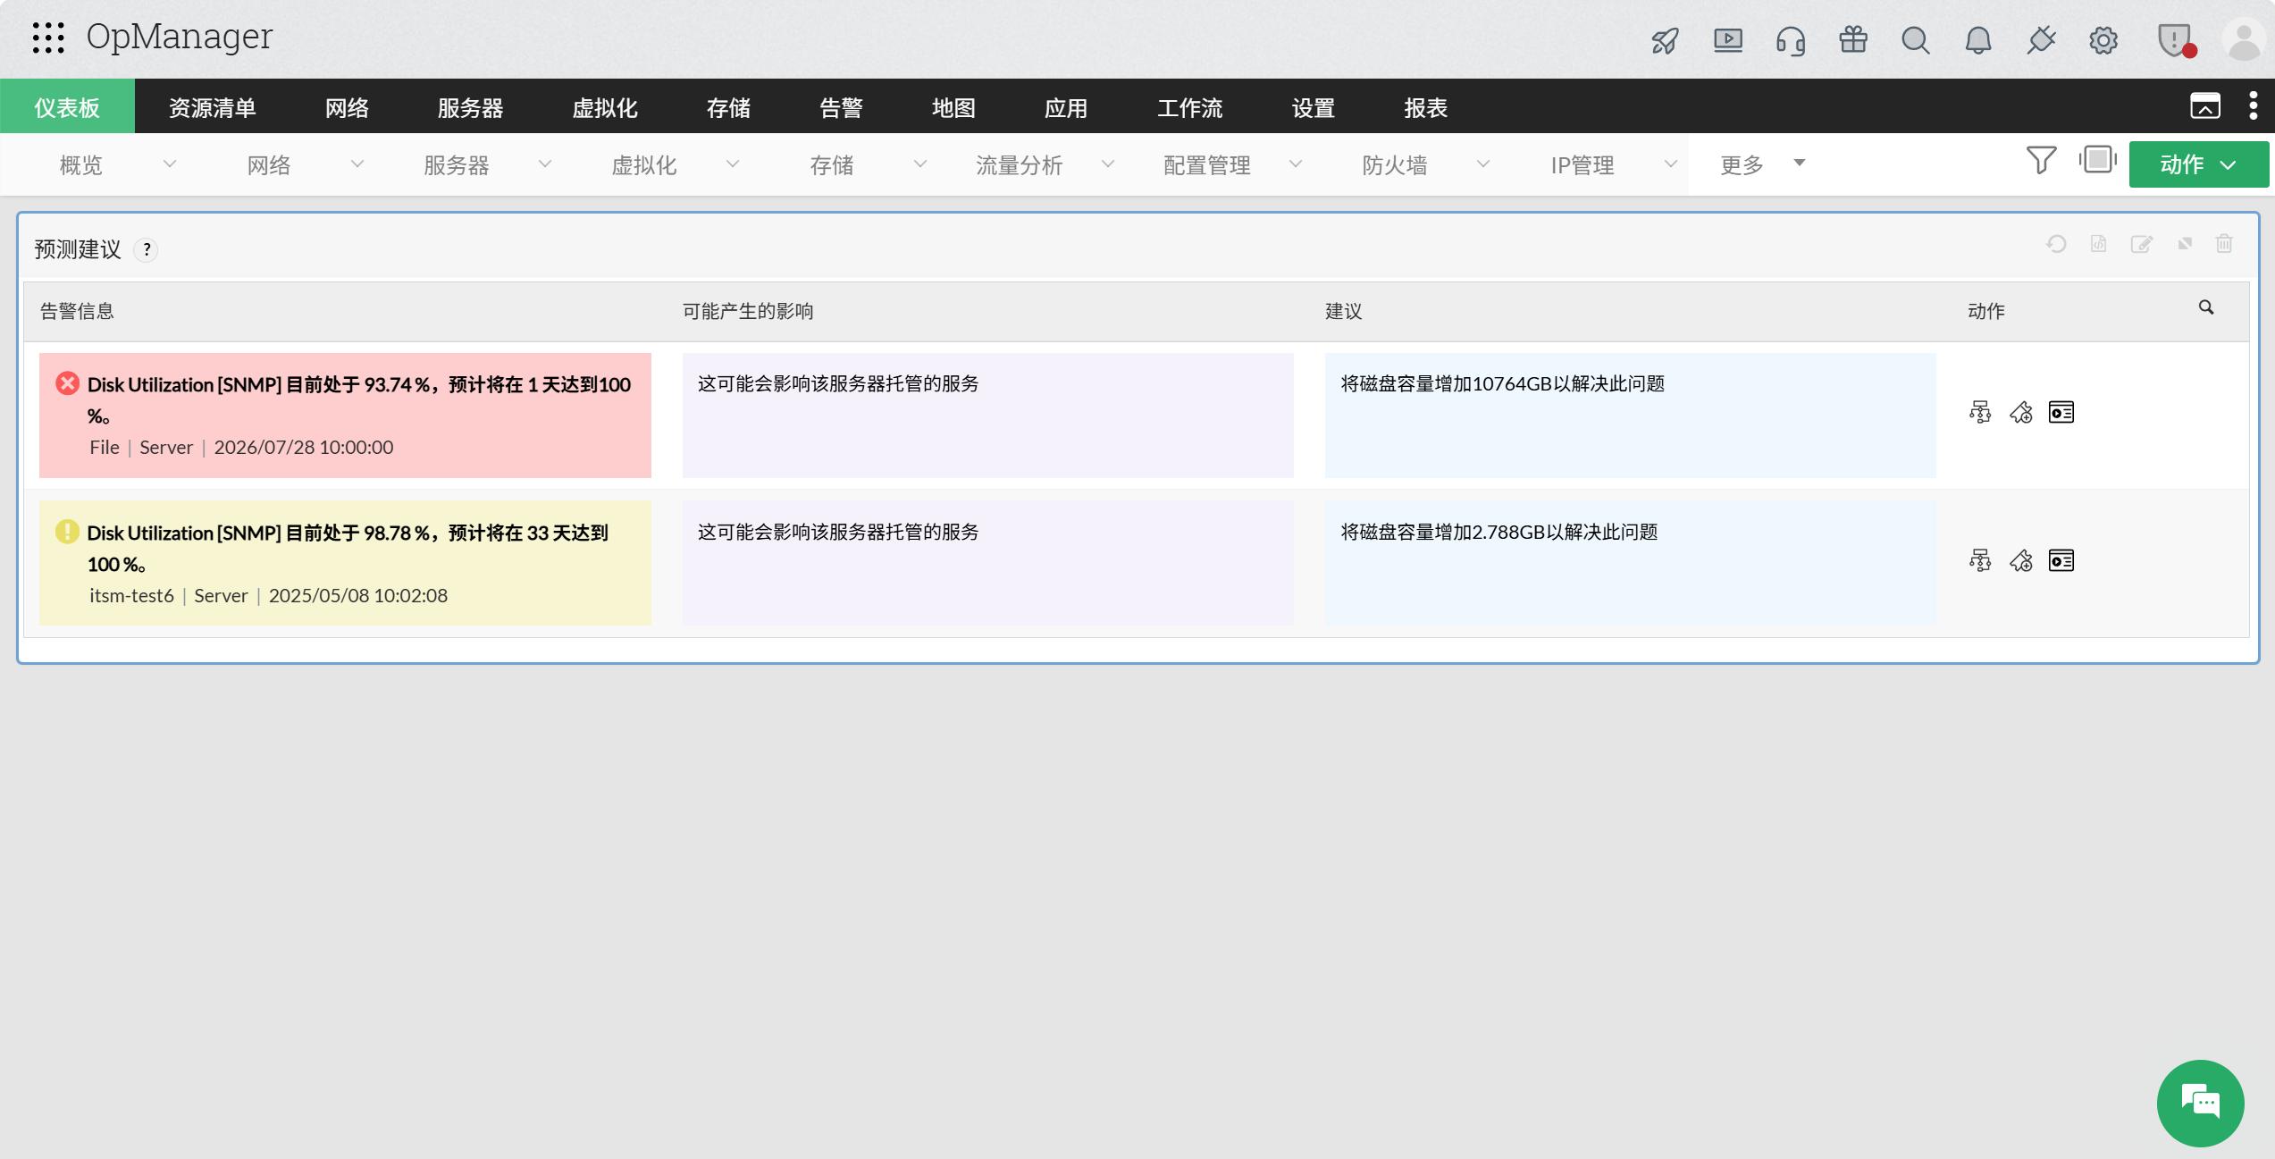This screenshot has width=2275, height=1159.
Task: Expand the 防火墙 dropdown
Action: coord(1483,164)
